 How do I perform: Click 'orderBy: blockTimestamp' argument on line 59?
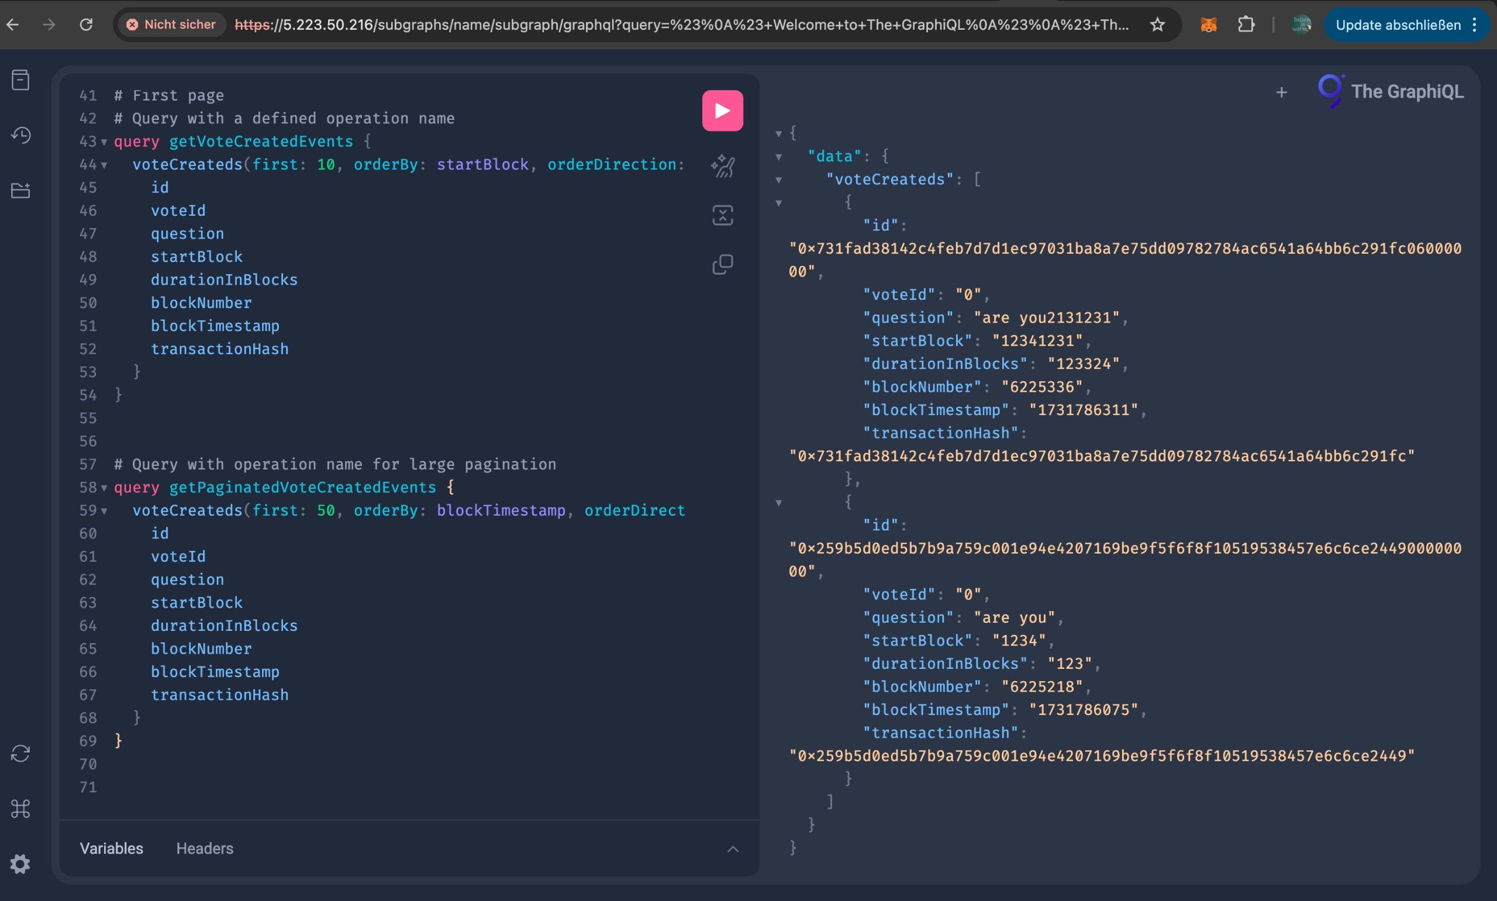coord(460,510)
